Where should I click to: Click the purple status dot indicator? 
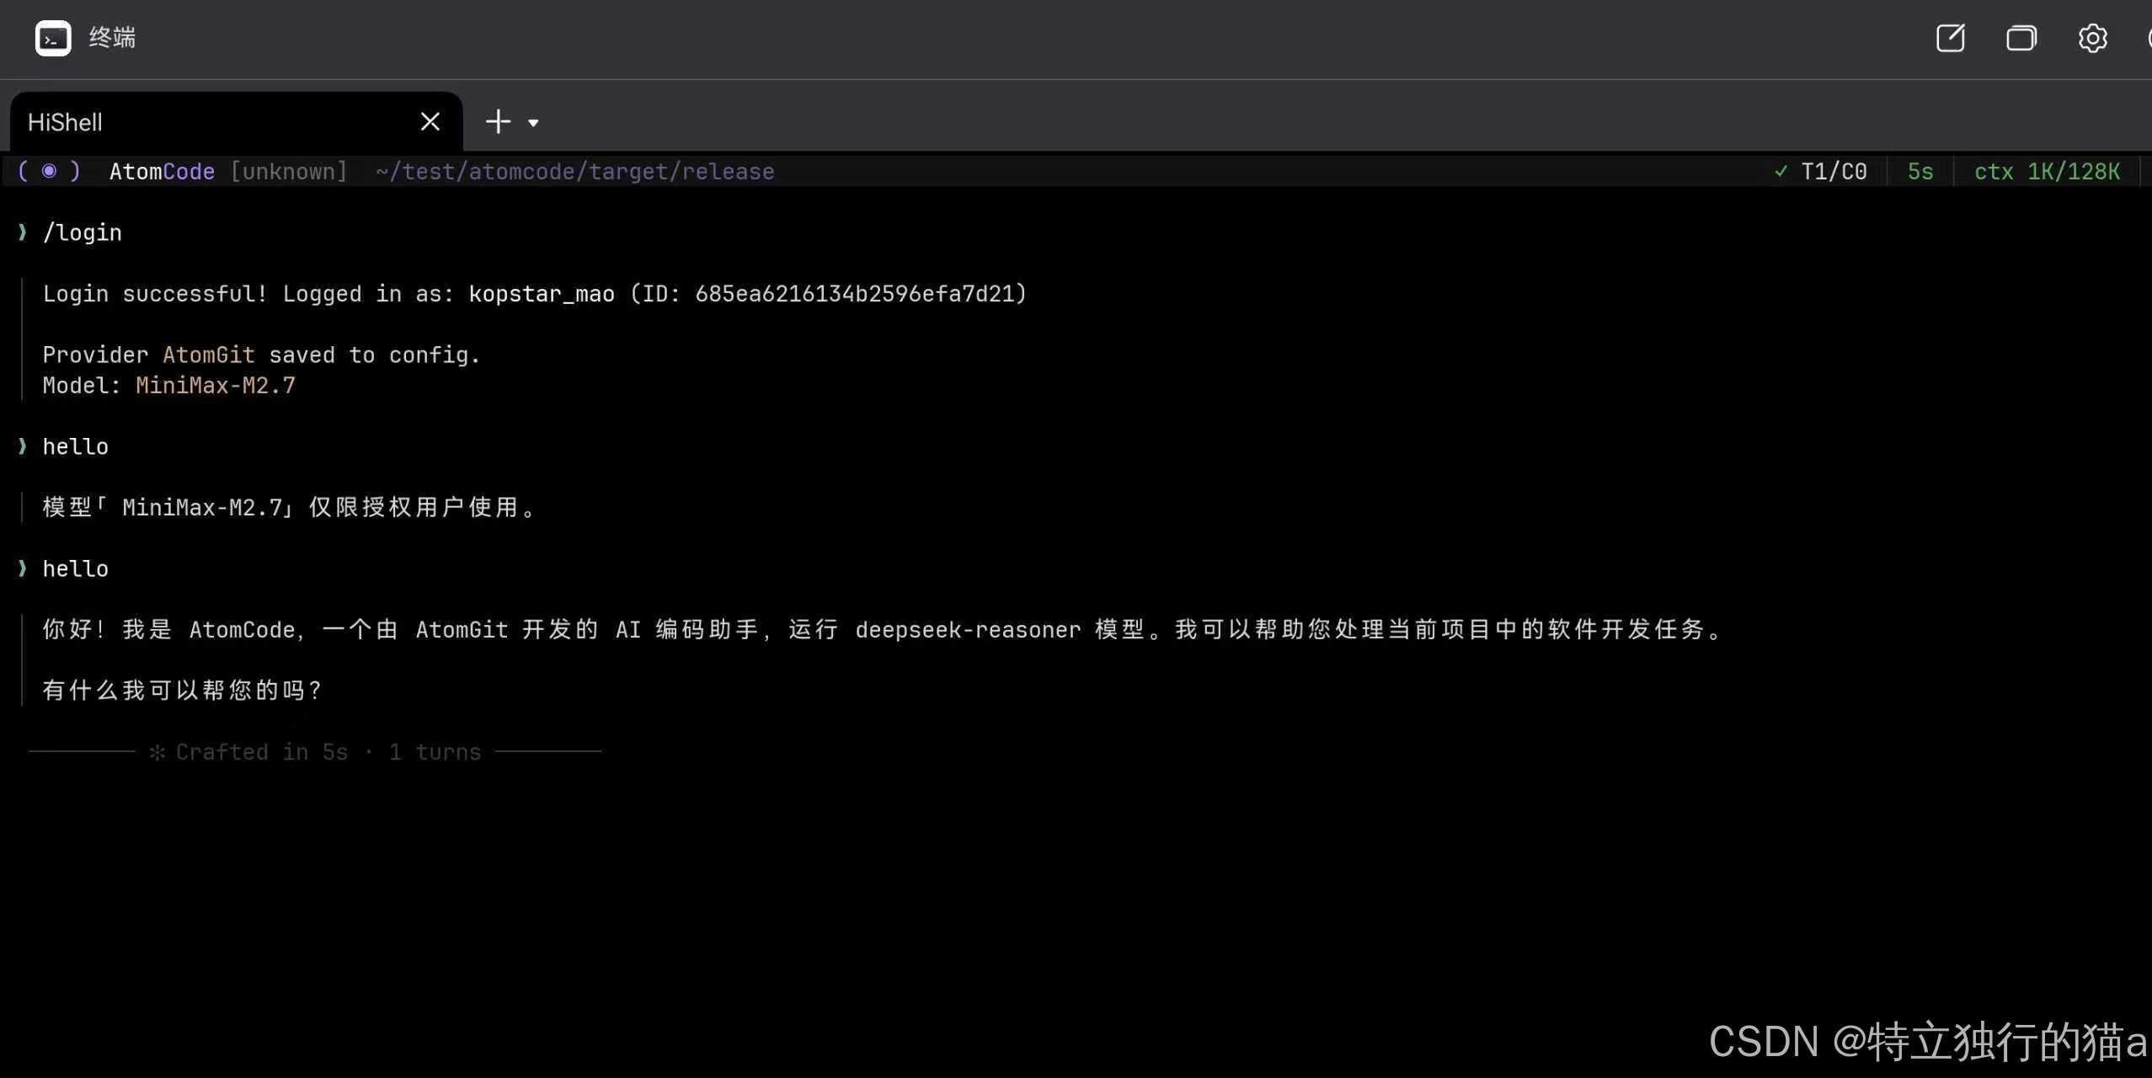pyautogui.click(x=49, y=172)
